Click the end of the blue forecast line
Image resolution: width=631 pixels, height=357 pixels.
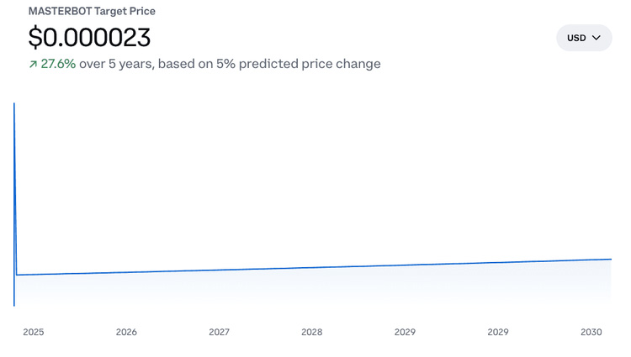coord(609,259)
